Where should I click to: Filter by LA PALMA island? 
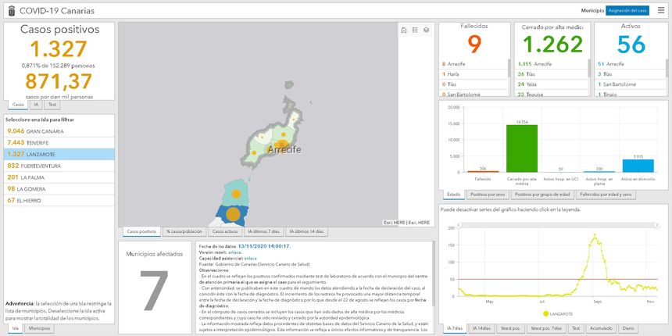(x=59, y=177)
